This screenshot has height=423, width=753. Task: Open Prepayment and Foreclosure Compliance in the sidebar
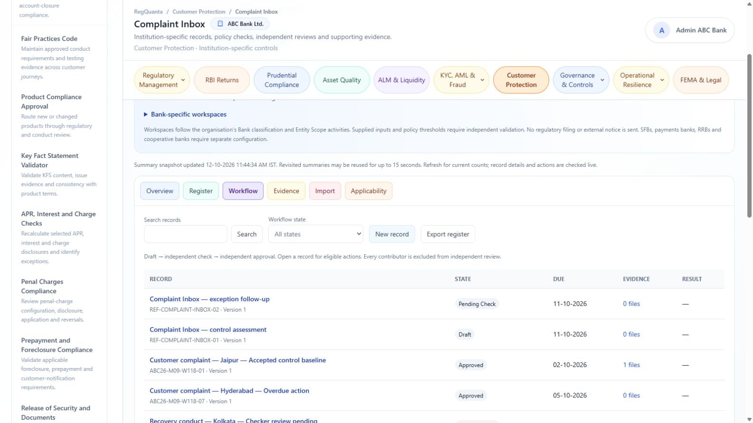pos(57,345)
